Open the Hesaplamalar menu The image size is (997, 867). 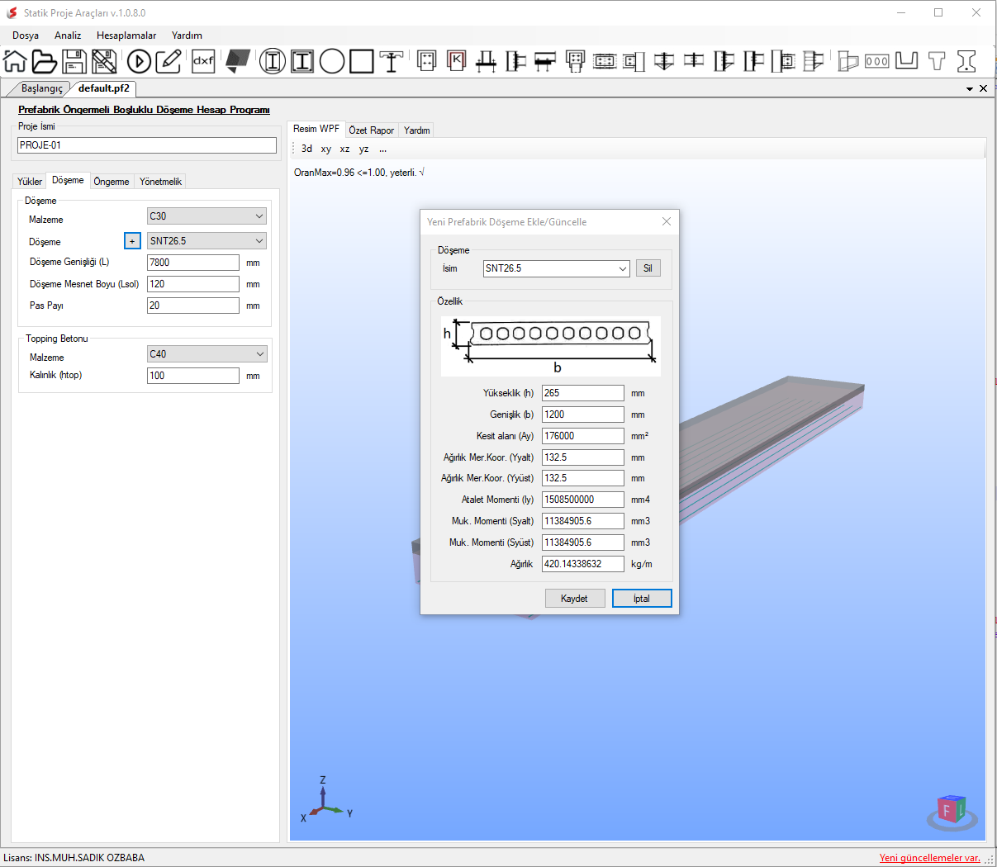[126, 36]
